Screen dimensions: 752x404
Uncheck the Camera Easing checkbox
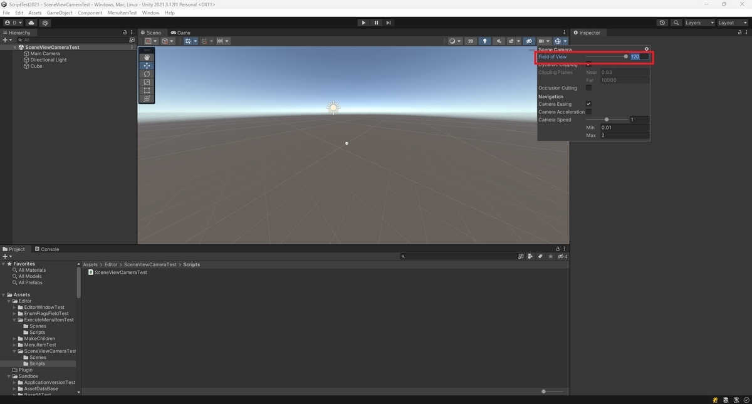(x=588, y=104)
